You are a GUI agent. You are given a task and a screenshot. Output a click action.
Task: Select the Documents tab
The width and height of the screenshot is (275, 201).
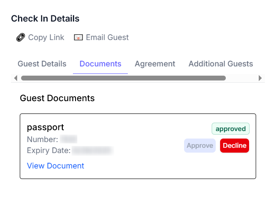point(100,64)
